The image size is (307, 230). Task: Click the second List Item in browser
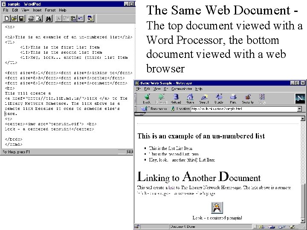[174, 154]
